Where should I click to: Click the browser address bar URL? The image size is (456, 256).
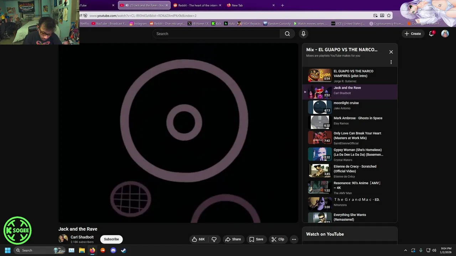click(142, 16)
